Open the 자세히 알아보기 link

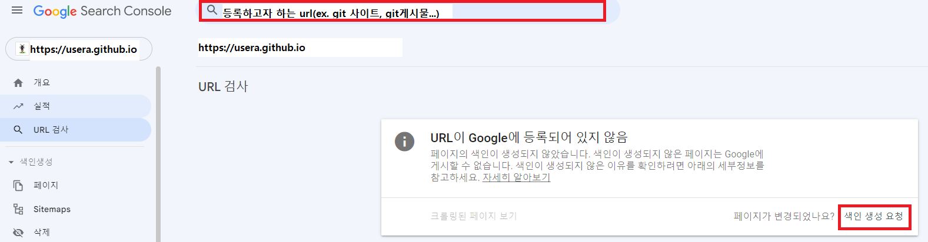(x=516, y=177)
